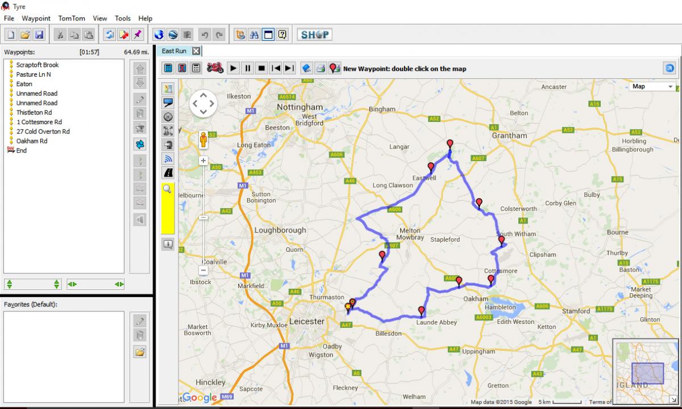Click the blue speech bubble sidebar icon
682x409 pixels.
(x=168, y=103)
